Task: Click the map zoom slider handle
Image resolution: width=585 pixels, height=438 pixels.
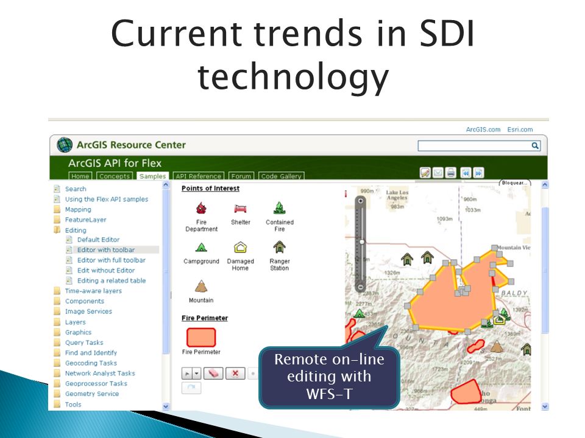Action: (x=361, y=242)
